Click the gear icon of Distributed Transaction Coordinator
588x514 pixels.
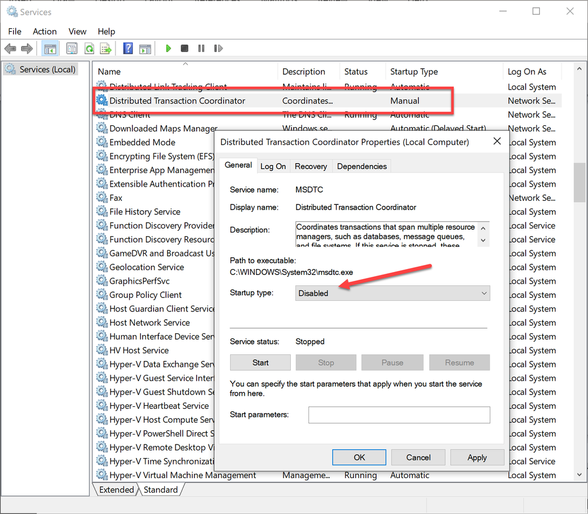(x=102, y=101)
